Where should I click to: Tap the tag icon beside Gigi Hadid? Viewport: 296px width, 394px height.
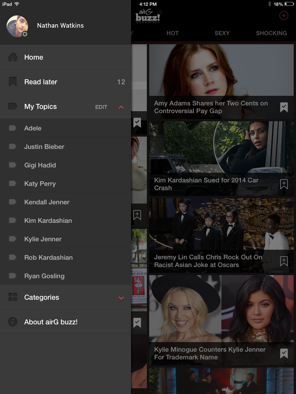(x=13, y=165)
